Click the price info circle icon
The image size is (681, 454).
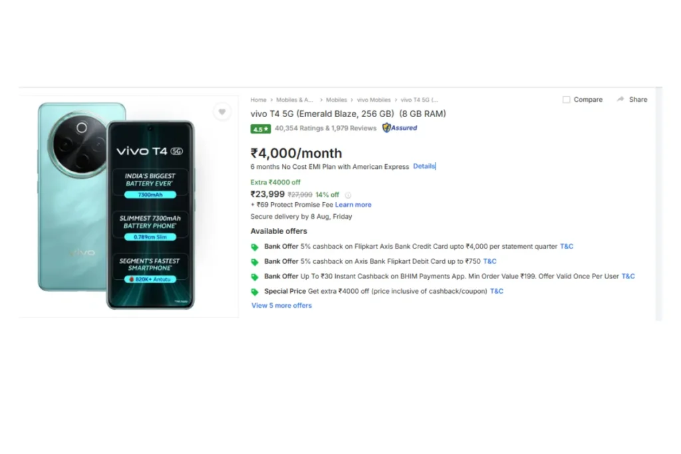(x=348, y=195)
